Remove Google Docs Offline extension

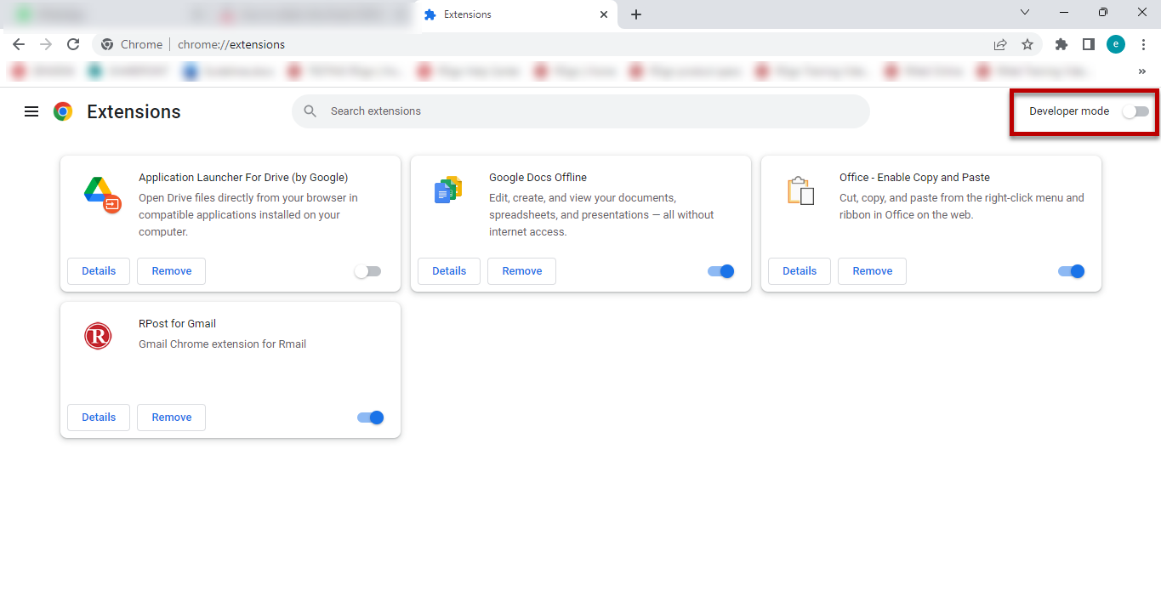522,271
